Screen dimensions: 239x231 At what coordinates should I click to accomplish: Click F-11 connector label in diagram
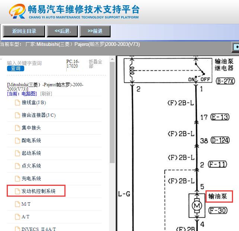(x=217, y=165)
